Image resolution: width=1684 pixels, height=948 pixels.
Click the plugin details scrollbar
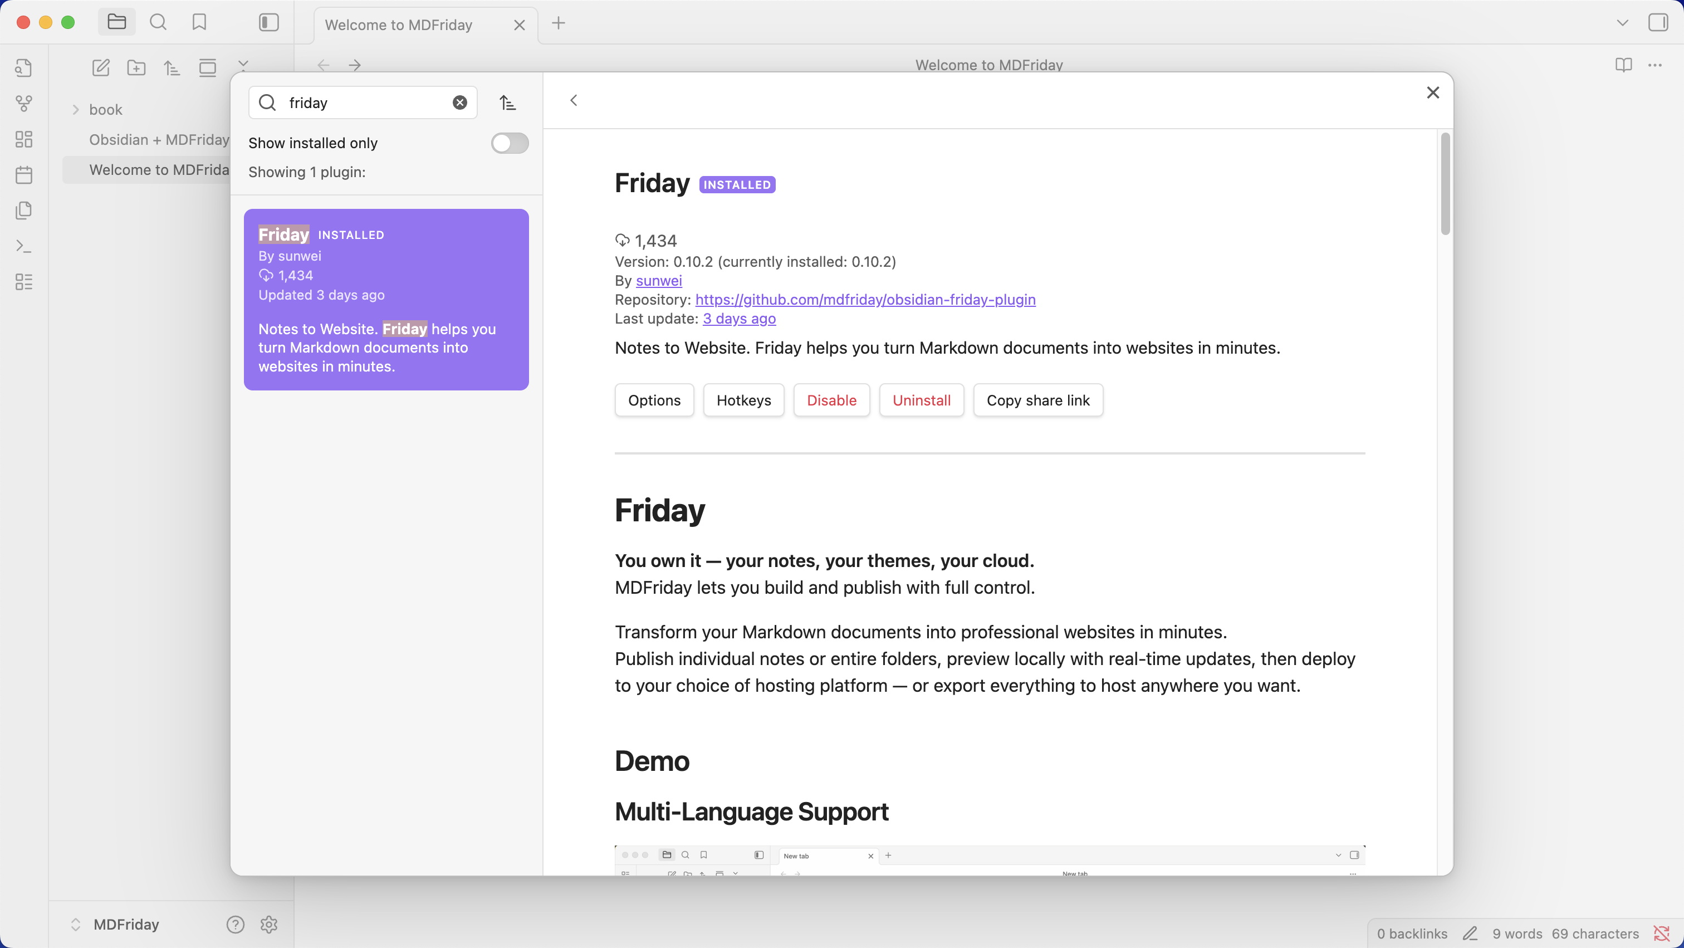(x=1446, y=184)
